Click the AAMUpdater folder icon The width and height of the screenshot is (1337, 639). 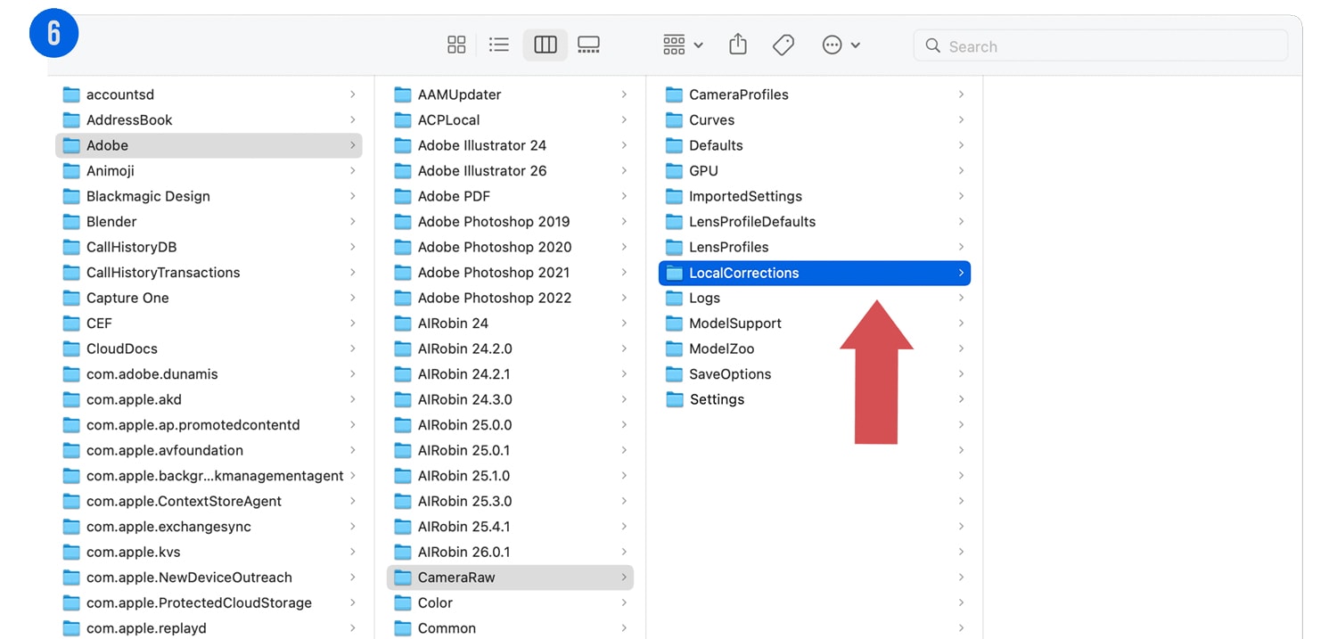click(403, 94)
